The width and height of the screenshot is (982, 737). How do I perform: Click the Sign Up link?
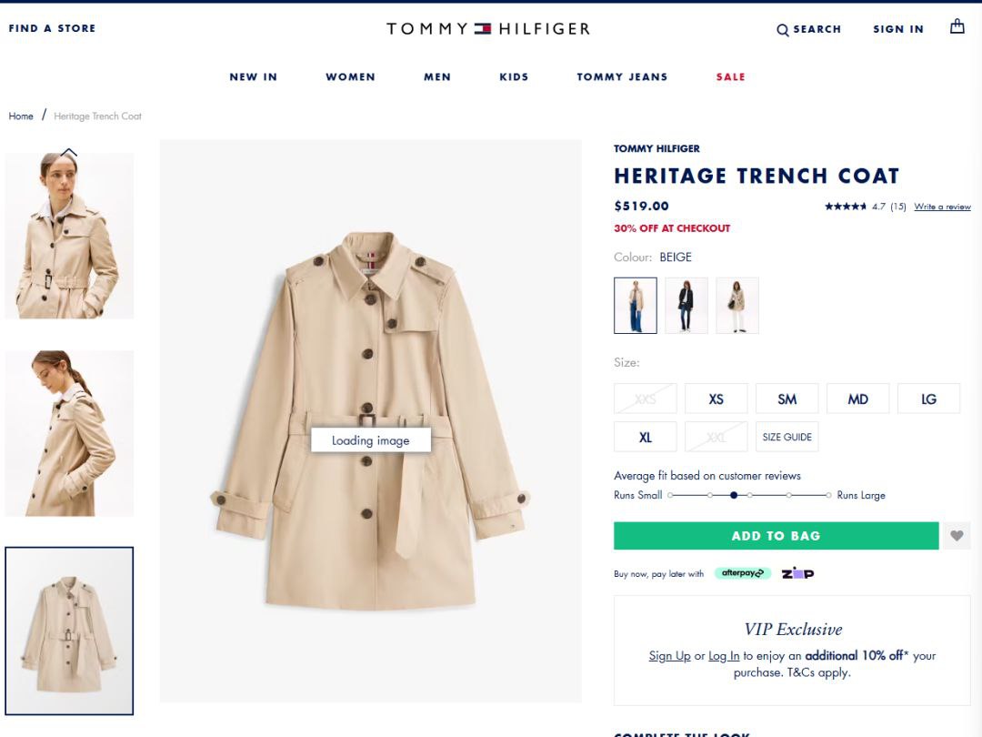(669, 655)
